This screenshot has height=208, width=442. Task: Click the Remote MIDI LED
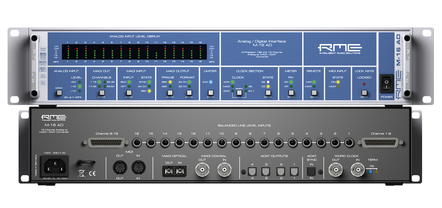point(314,82)
